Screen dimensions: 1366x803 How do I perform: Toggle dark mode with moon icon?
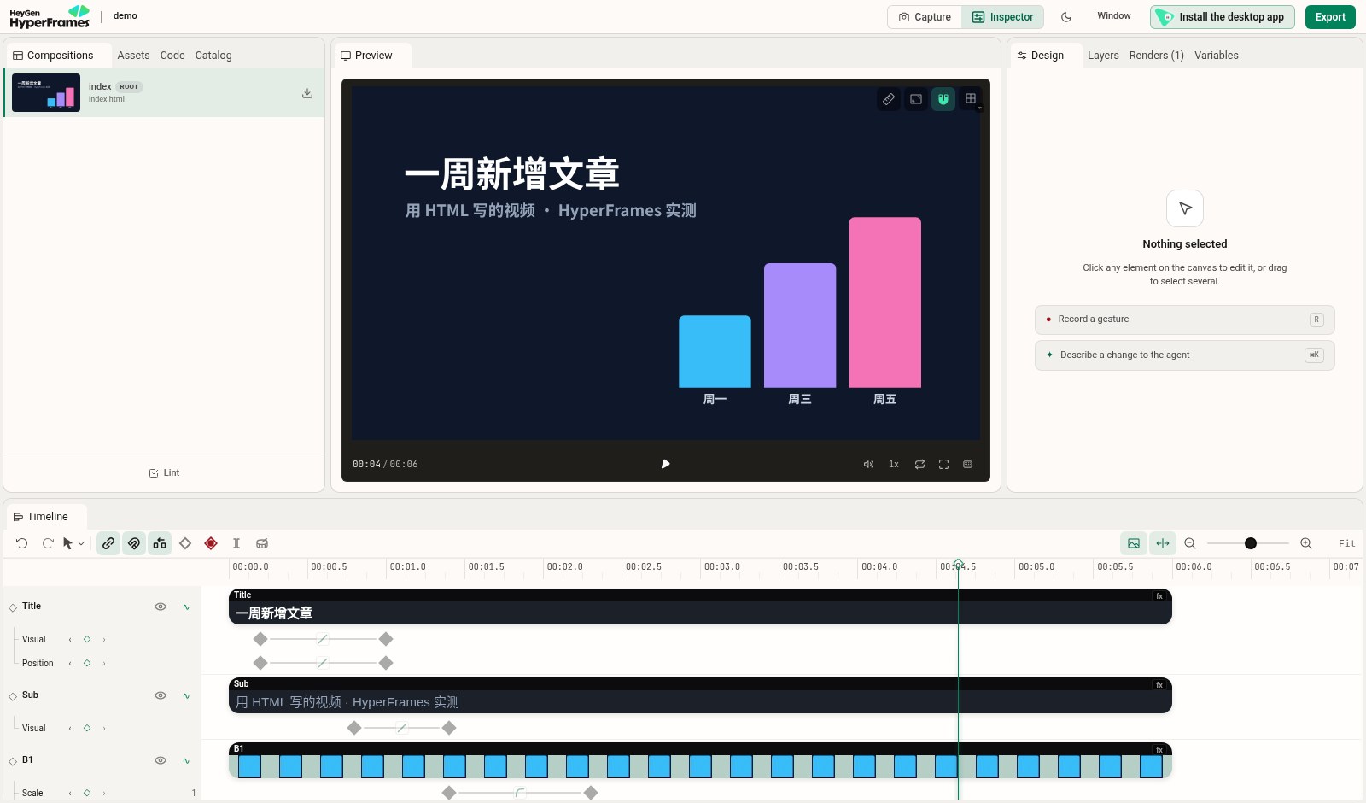coord(1066,17)
